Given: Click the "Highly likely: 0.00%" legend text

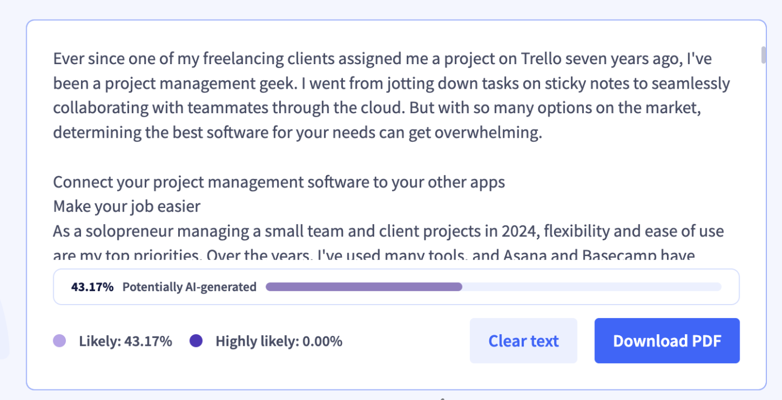Looking at the screenshot, I should point(279,341).
